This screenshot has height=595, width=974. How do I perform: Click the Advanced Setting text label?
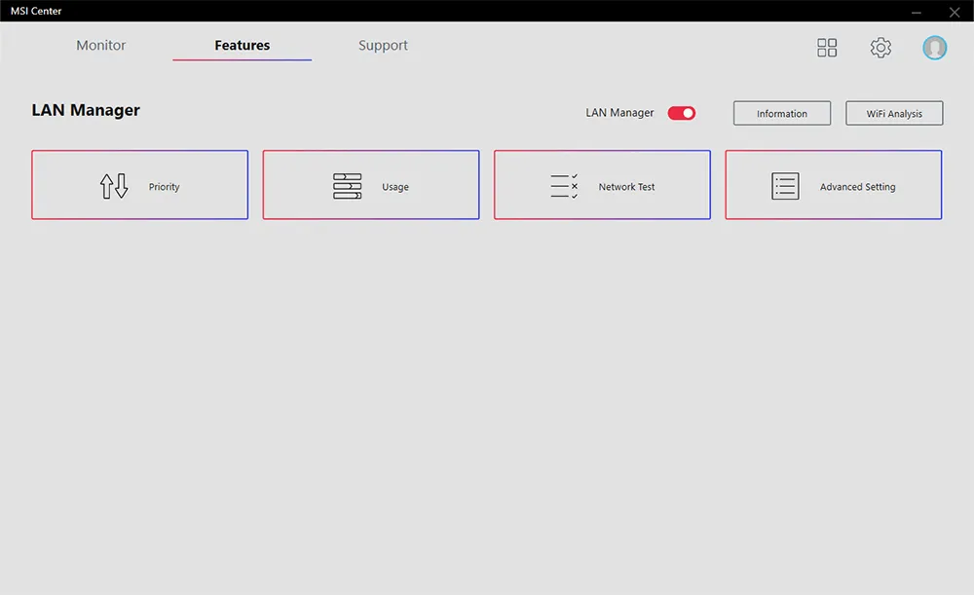click(857, 187)
